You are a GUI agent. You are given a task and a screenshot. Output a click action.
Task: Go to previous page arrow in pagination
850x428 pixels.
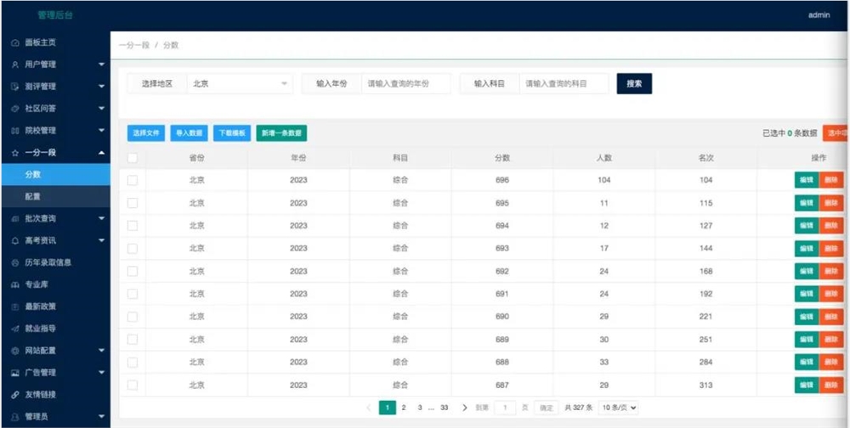coord(369,408)
